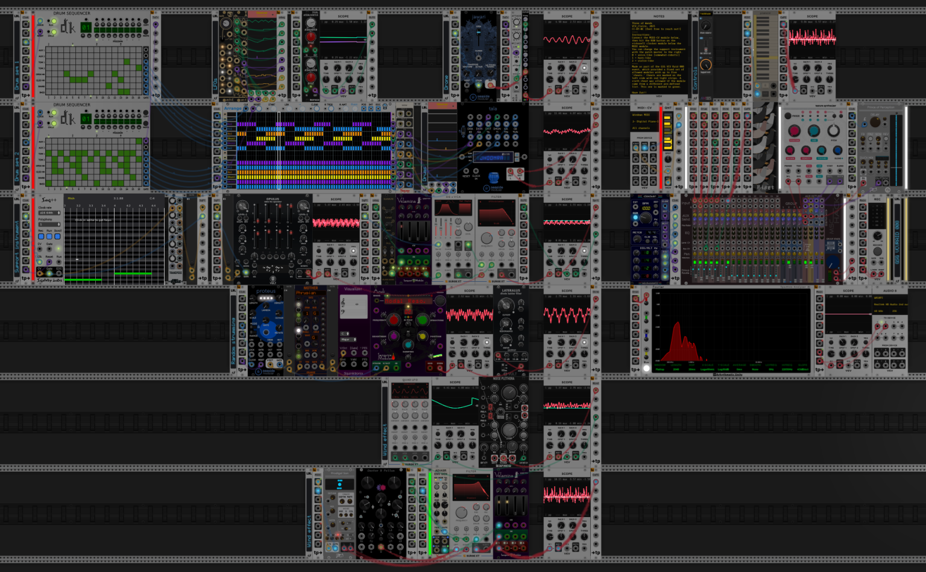This screenshot has height=572, width=926.
Task: Open the Clock rate dropdown in Seq++
Action: 49,213
